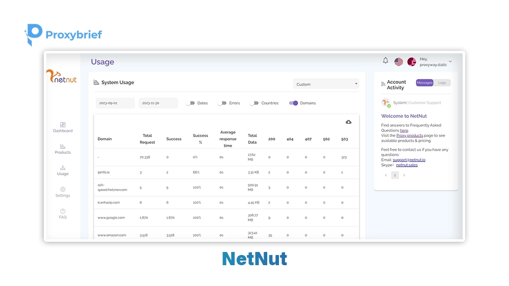This screenshot has height=286, width=509.
Task: Click the 502 column header
Action: pos(326,139)
